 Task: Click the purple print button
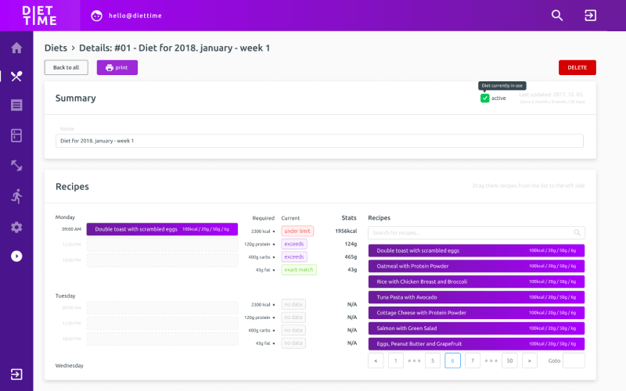coord(117,67)
